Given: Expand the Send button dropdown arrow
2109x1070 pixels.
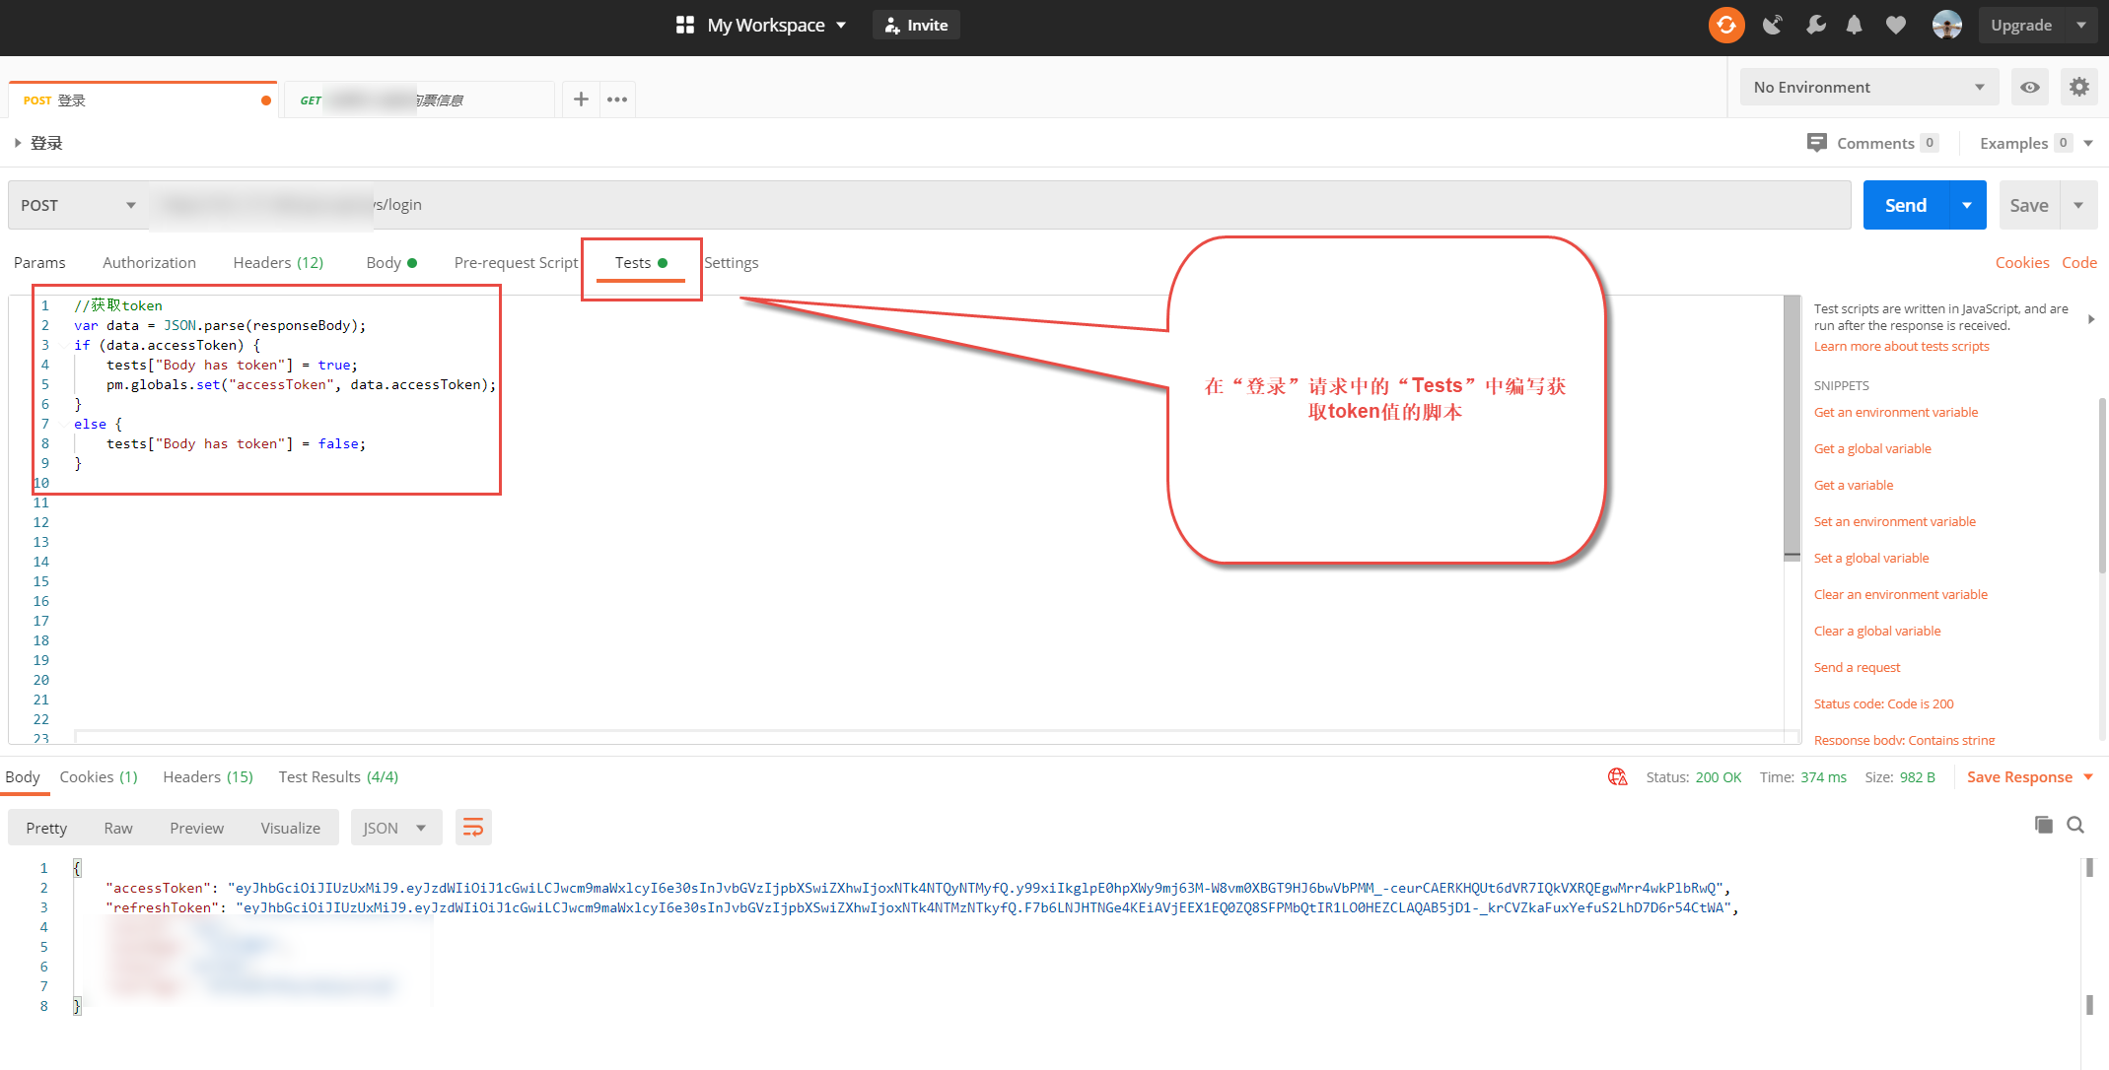Looking at the screenshot, I should point(1967,205).
